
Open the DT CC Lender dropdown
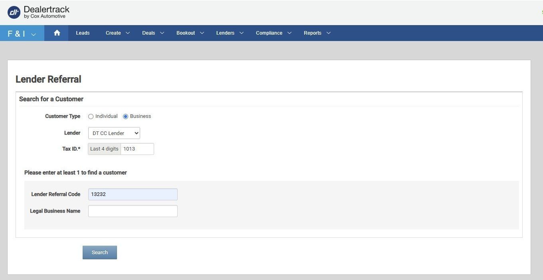point(114,133)
